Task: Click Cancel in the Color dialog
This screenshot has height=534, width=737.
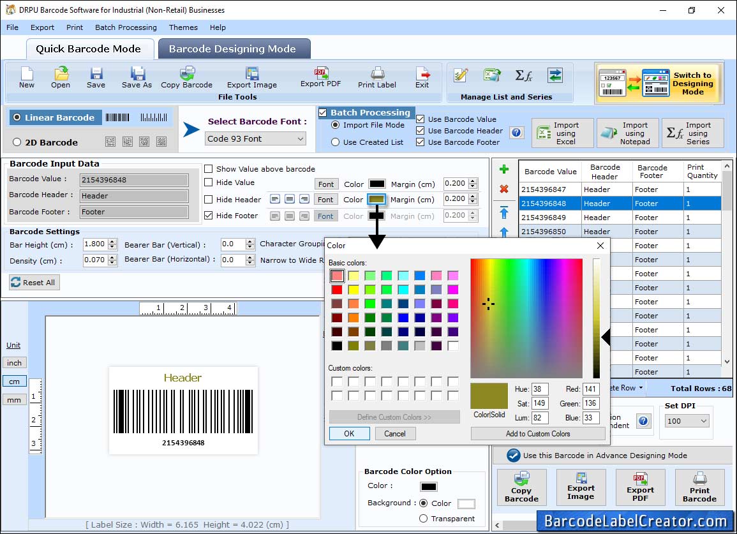Action: pos(395,433)
